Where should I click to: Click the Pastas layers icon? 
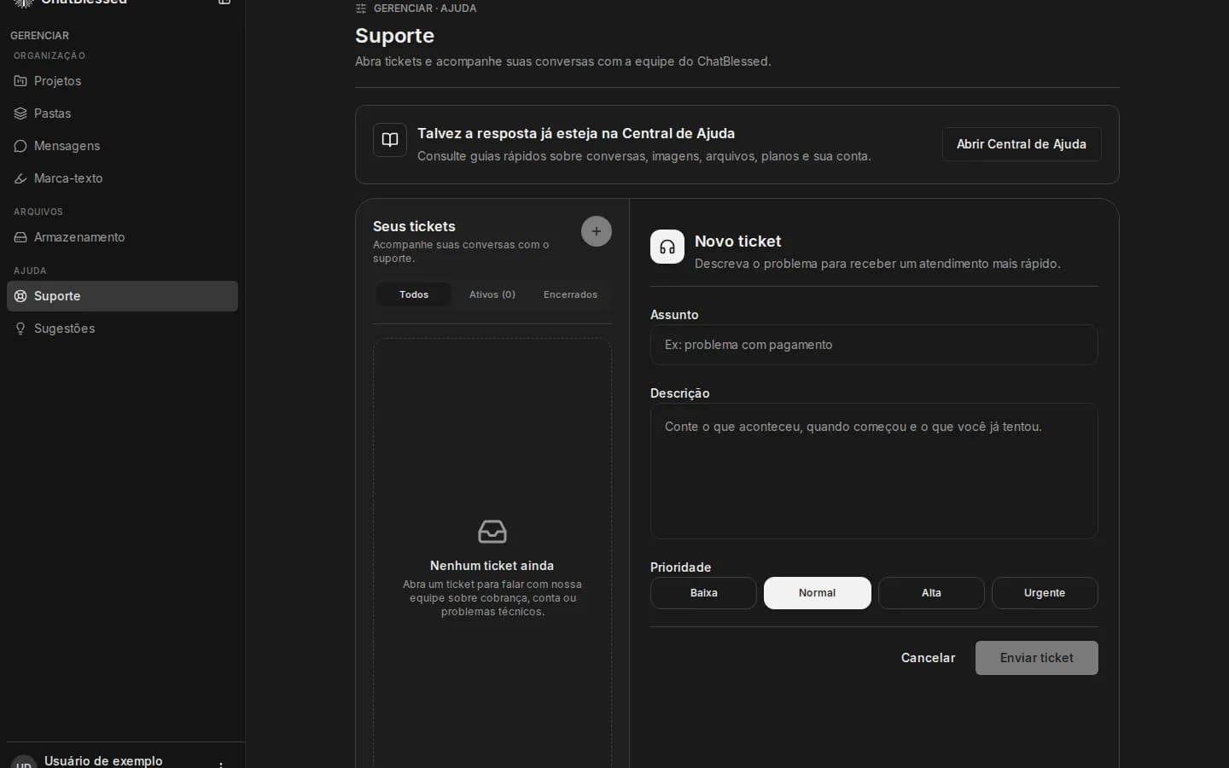[20, 113]
